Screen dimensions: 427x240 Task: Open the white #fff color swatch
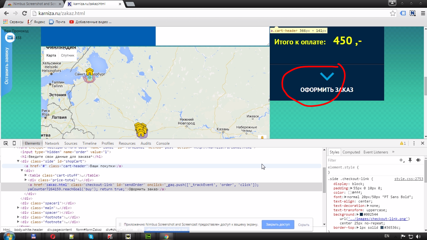(350, 193)
